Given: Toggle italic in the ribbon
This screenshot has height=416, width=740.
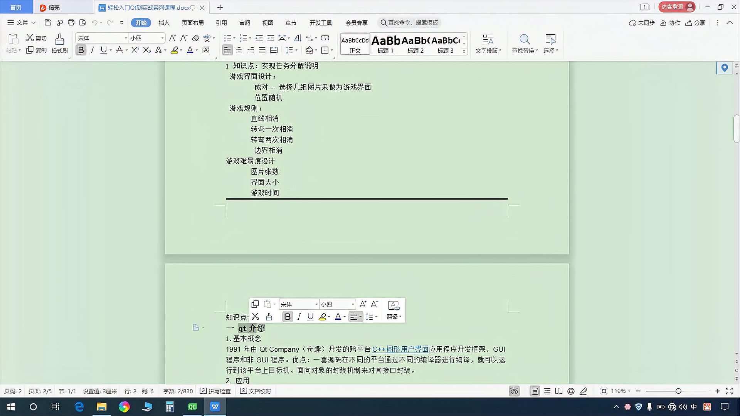Looking at the screenshot, I should coord(92,50).
